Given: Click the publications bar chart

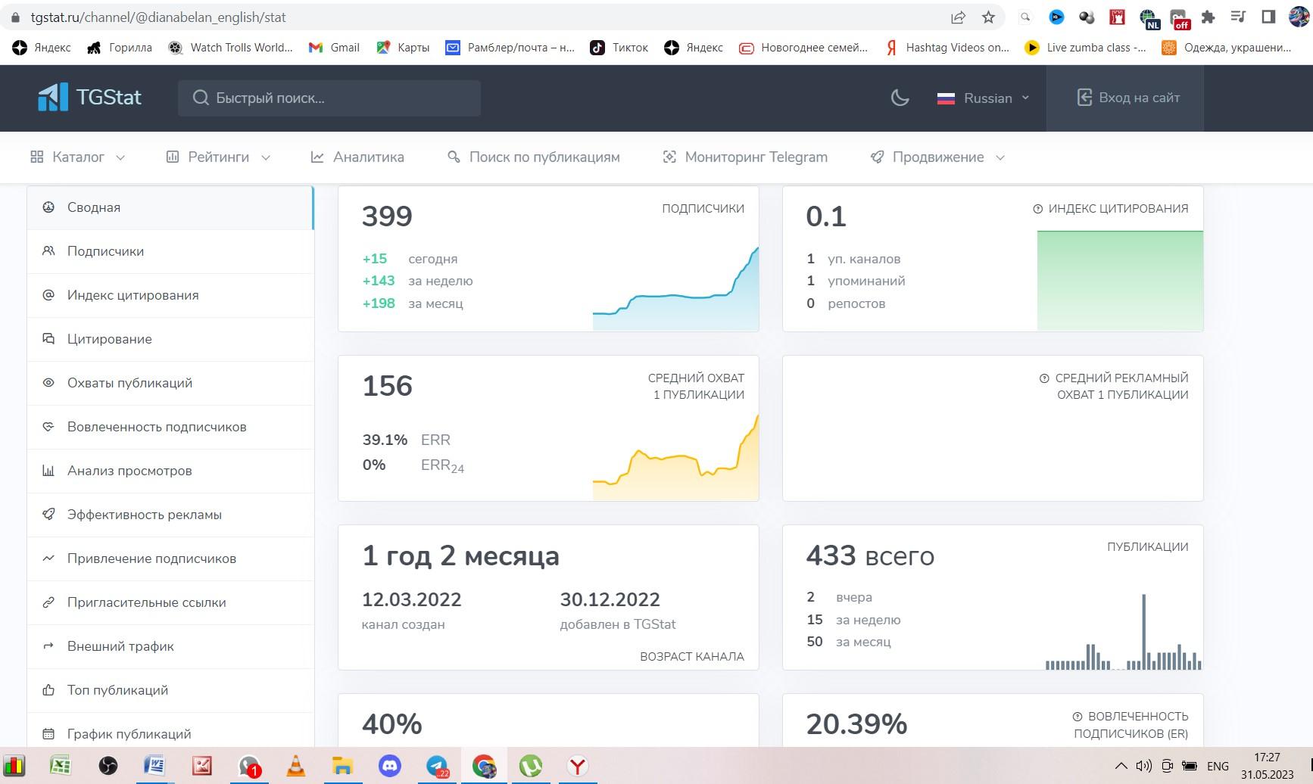Looking at the screenshot, I should [1124, 632].
